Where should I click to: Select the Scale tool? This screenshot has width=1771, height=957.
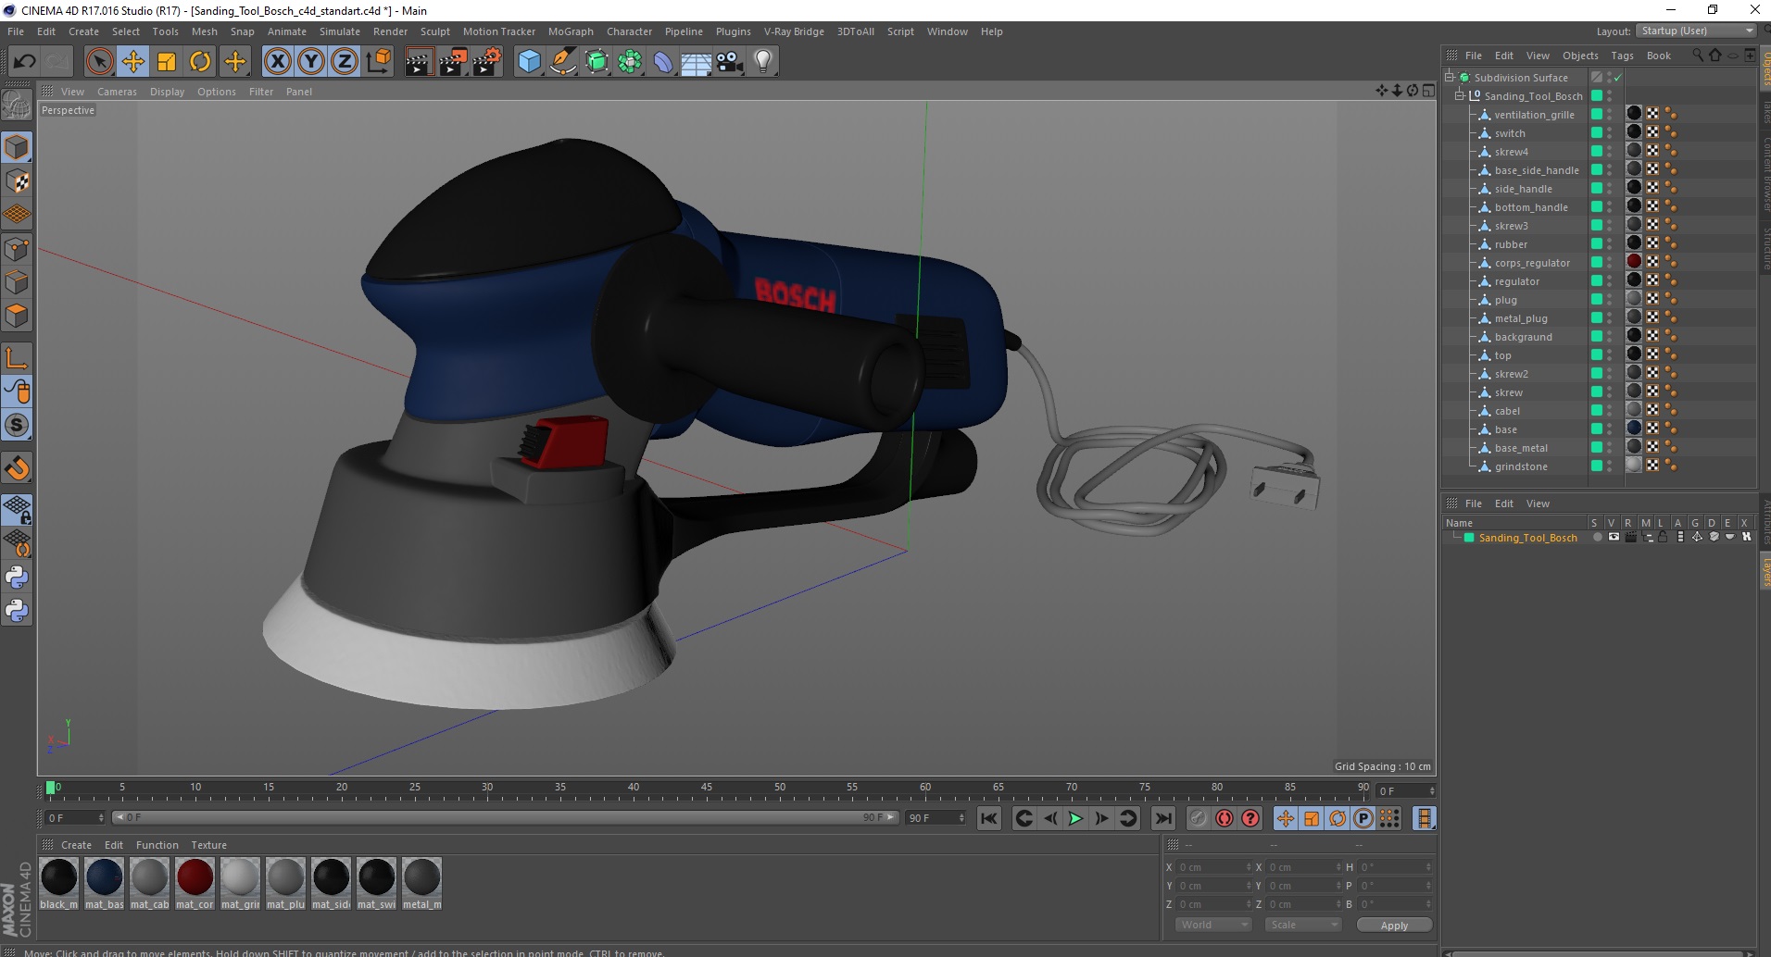pyautogui.click(x=167, y=62)
